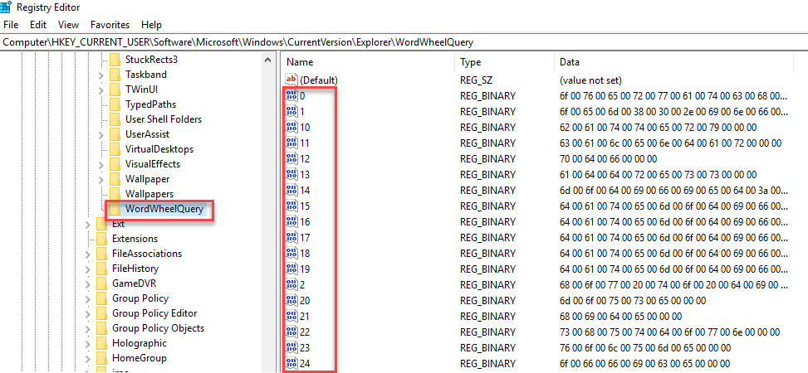Open the Favorites menu
808x373 pixels.
110,25
